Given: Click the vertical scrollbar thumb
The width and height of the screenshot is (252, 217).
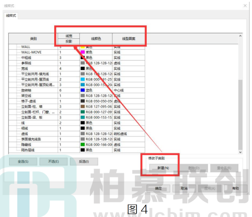Looking at the screenshot, I should coord(240,115).
